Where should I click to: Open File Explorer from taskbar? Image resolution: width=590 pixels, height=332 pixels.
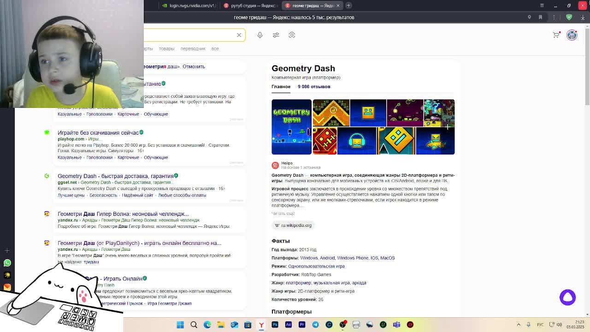pos(221,325)
